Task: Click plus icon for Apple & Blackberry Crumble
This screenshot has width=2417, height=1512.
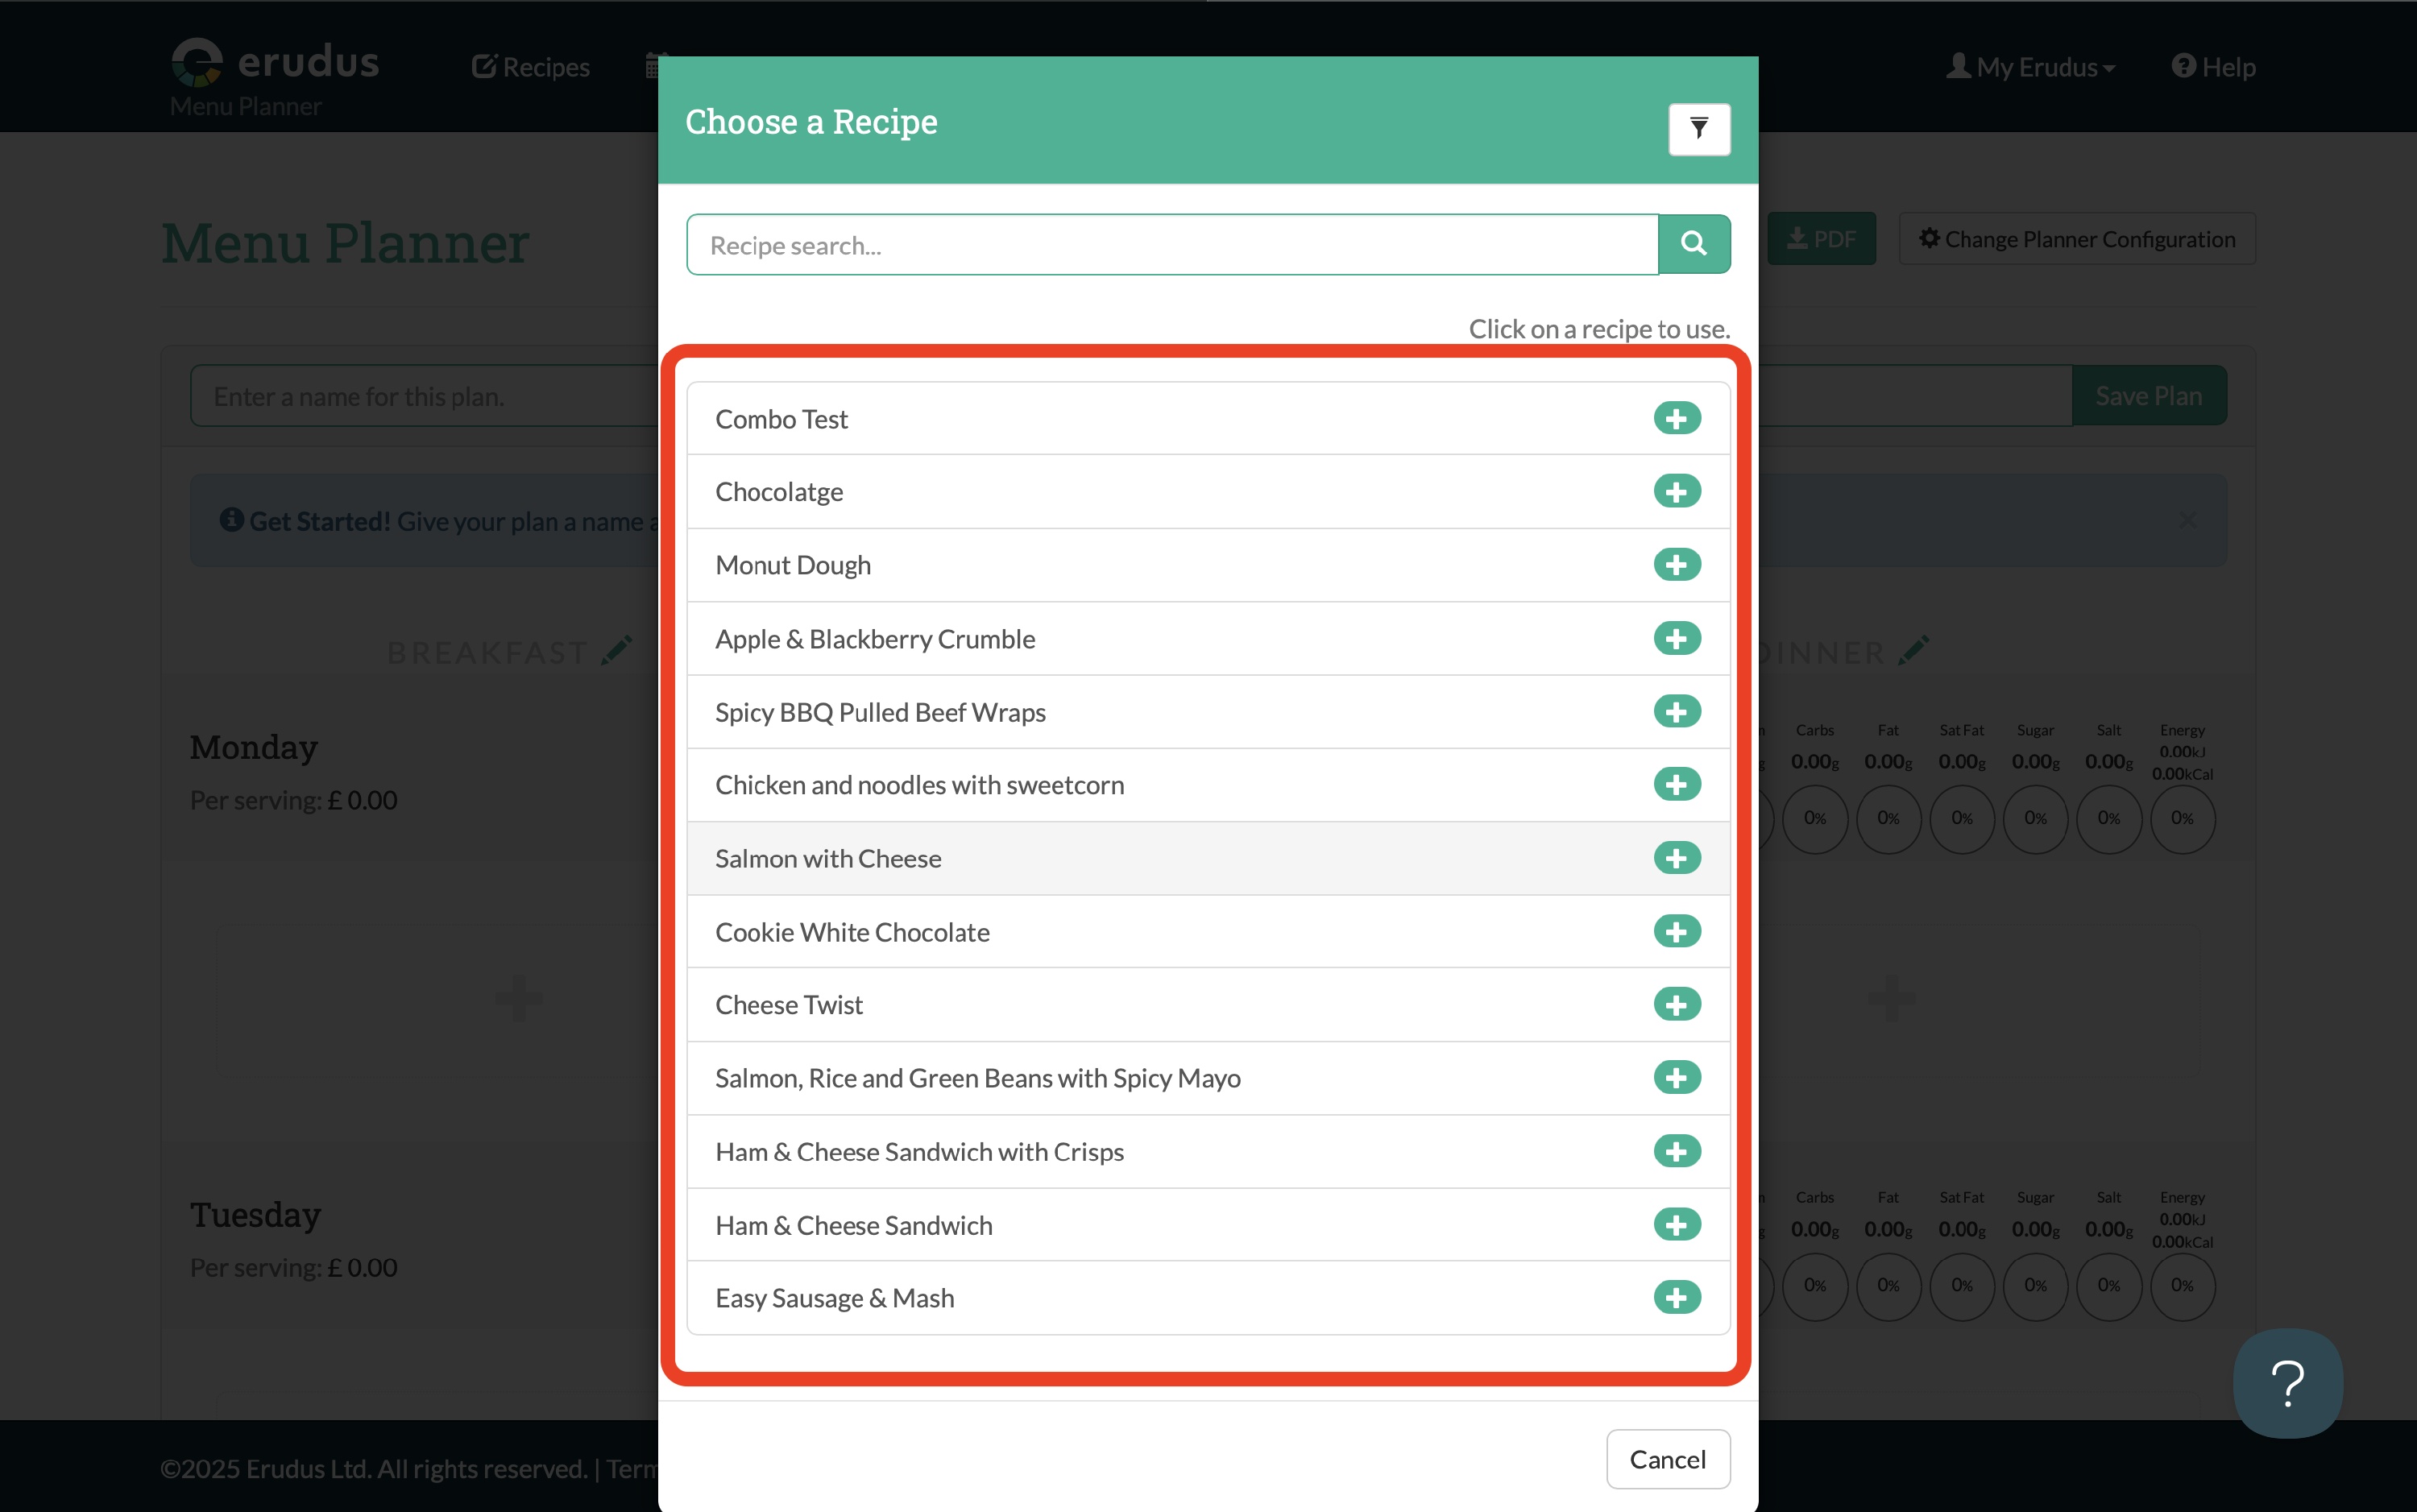Action: pyautogui.click(x=1676, y=638)
